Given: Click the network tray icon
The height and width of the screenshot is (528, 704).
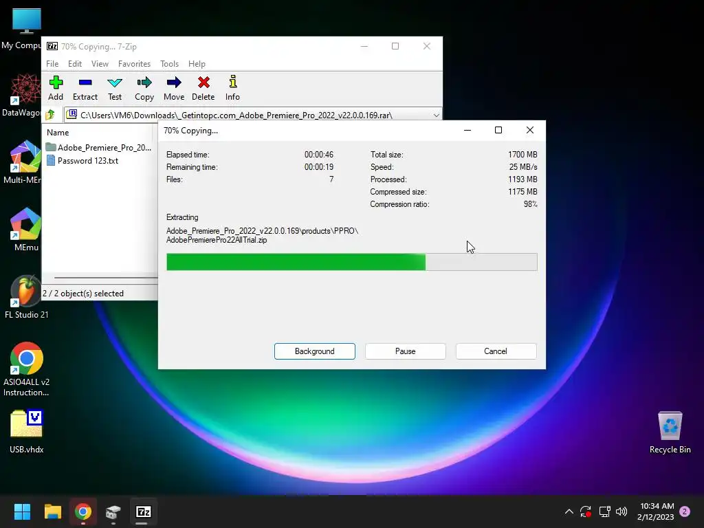Looking at the screenshot, I should (604, 511).
